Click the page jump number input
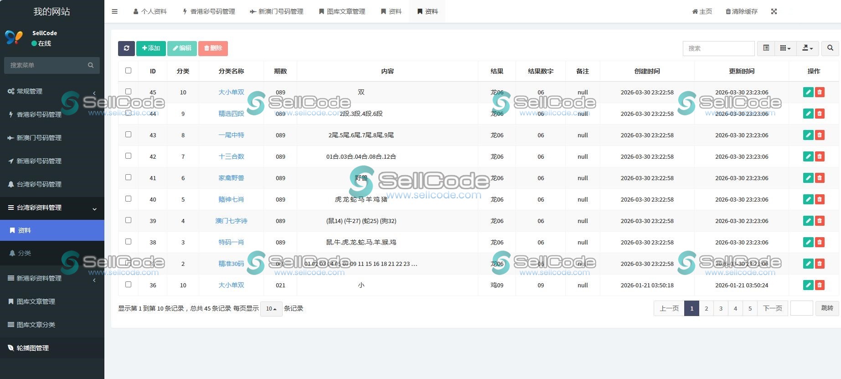The image size is (841, 379). point(802,308)
